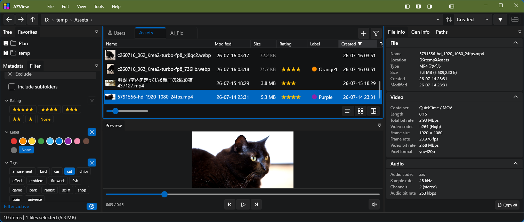Open the layout preset icon in title bar
524x222 pixels.
[452, 6]
